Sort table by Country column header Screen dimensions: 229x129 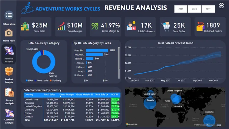[29, 95]
